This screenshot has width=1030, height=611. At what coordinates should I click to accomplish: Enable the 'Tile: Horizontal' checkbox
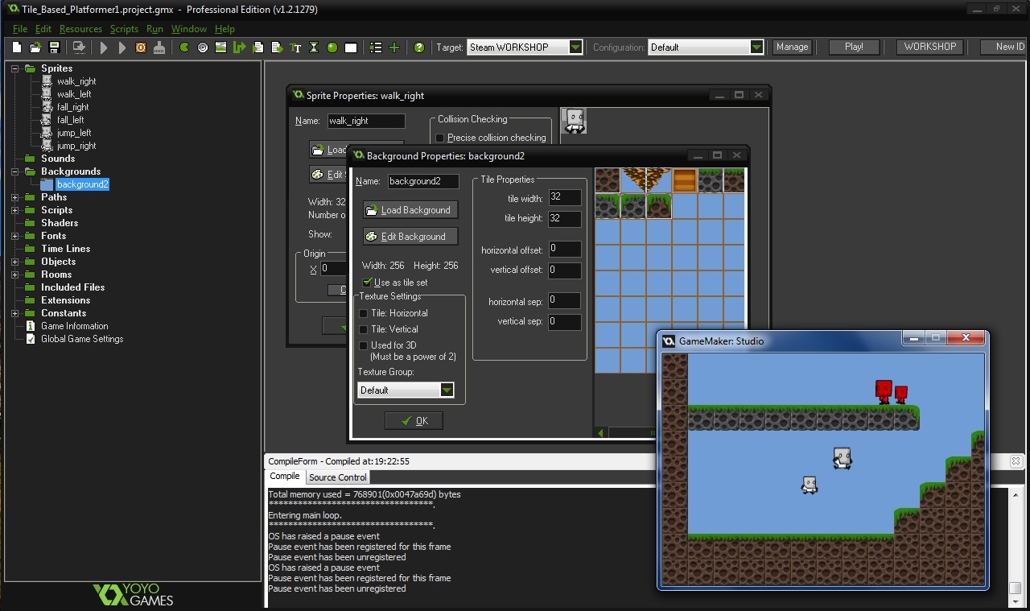364,313
